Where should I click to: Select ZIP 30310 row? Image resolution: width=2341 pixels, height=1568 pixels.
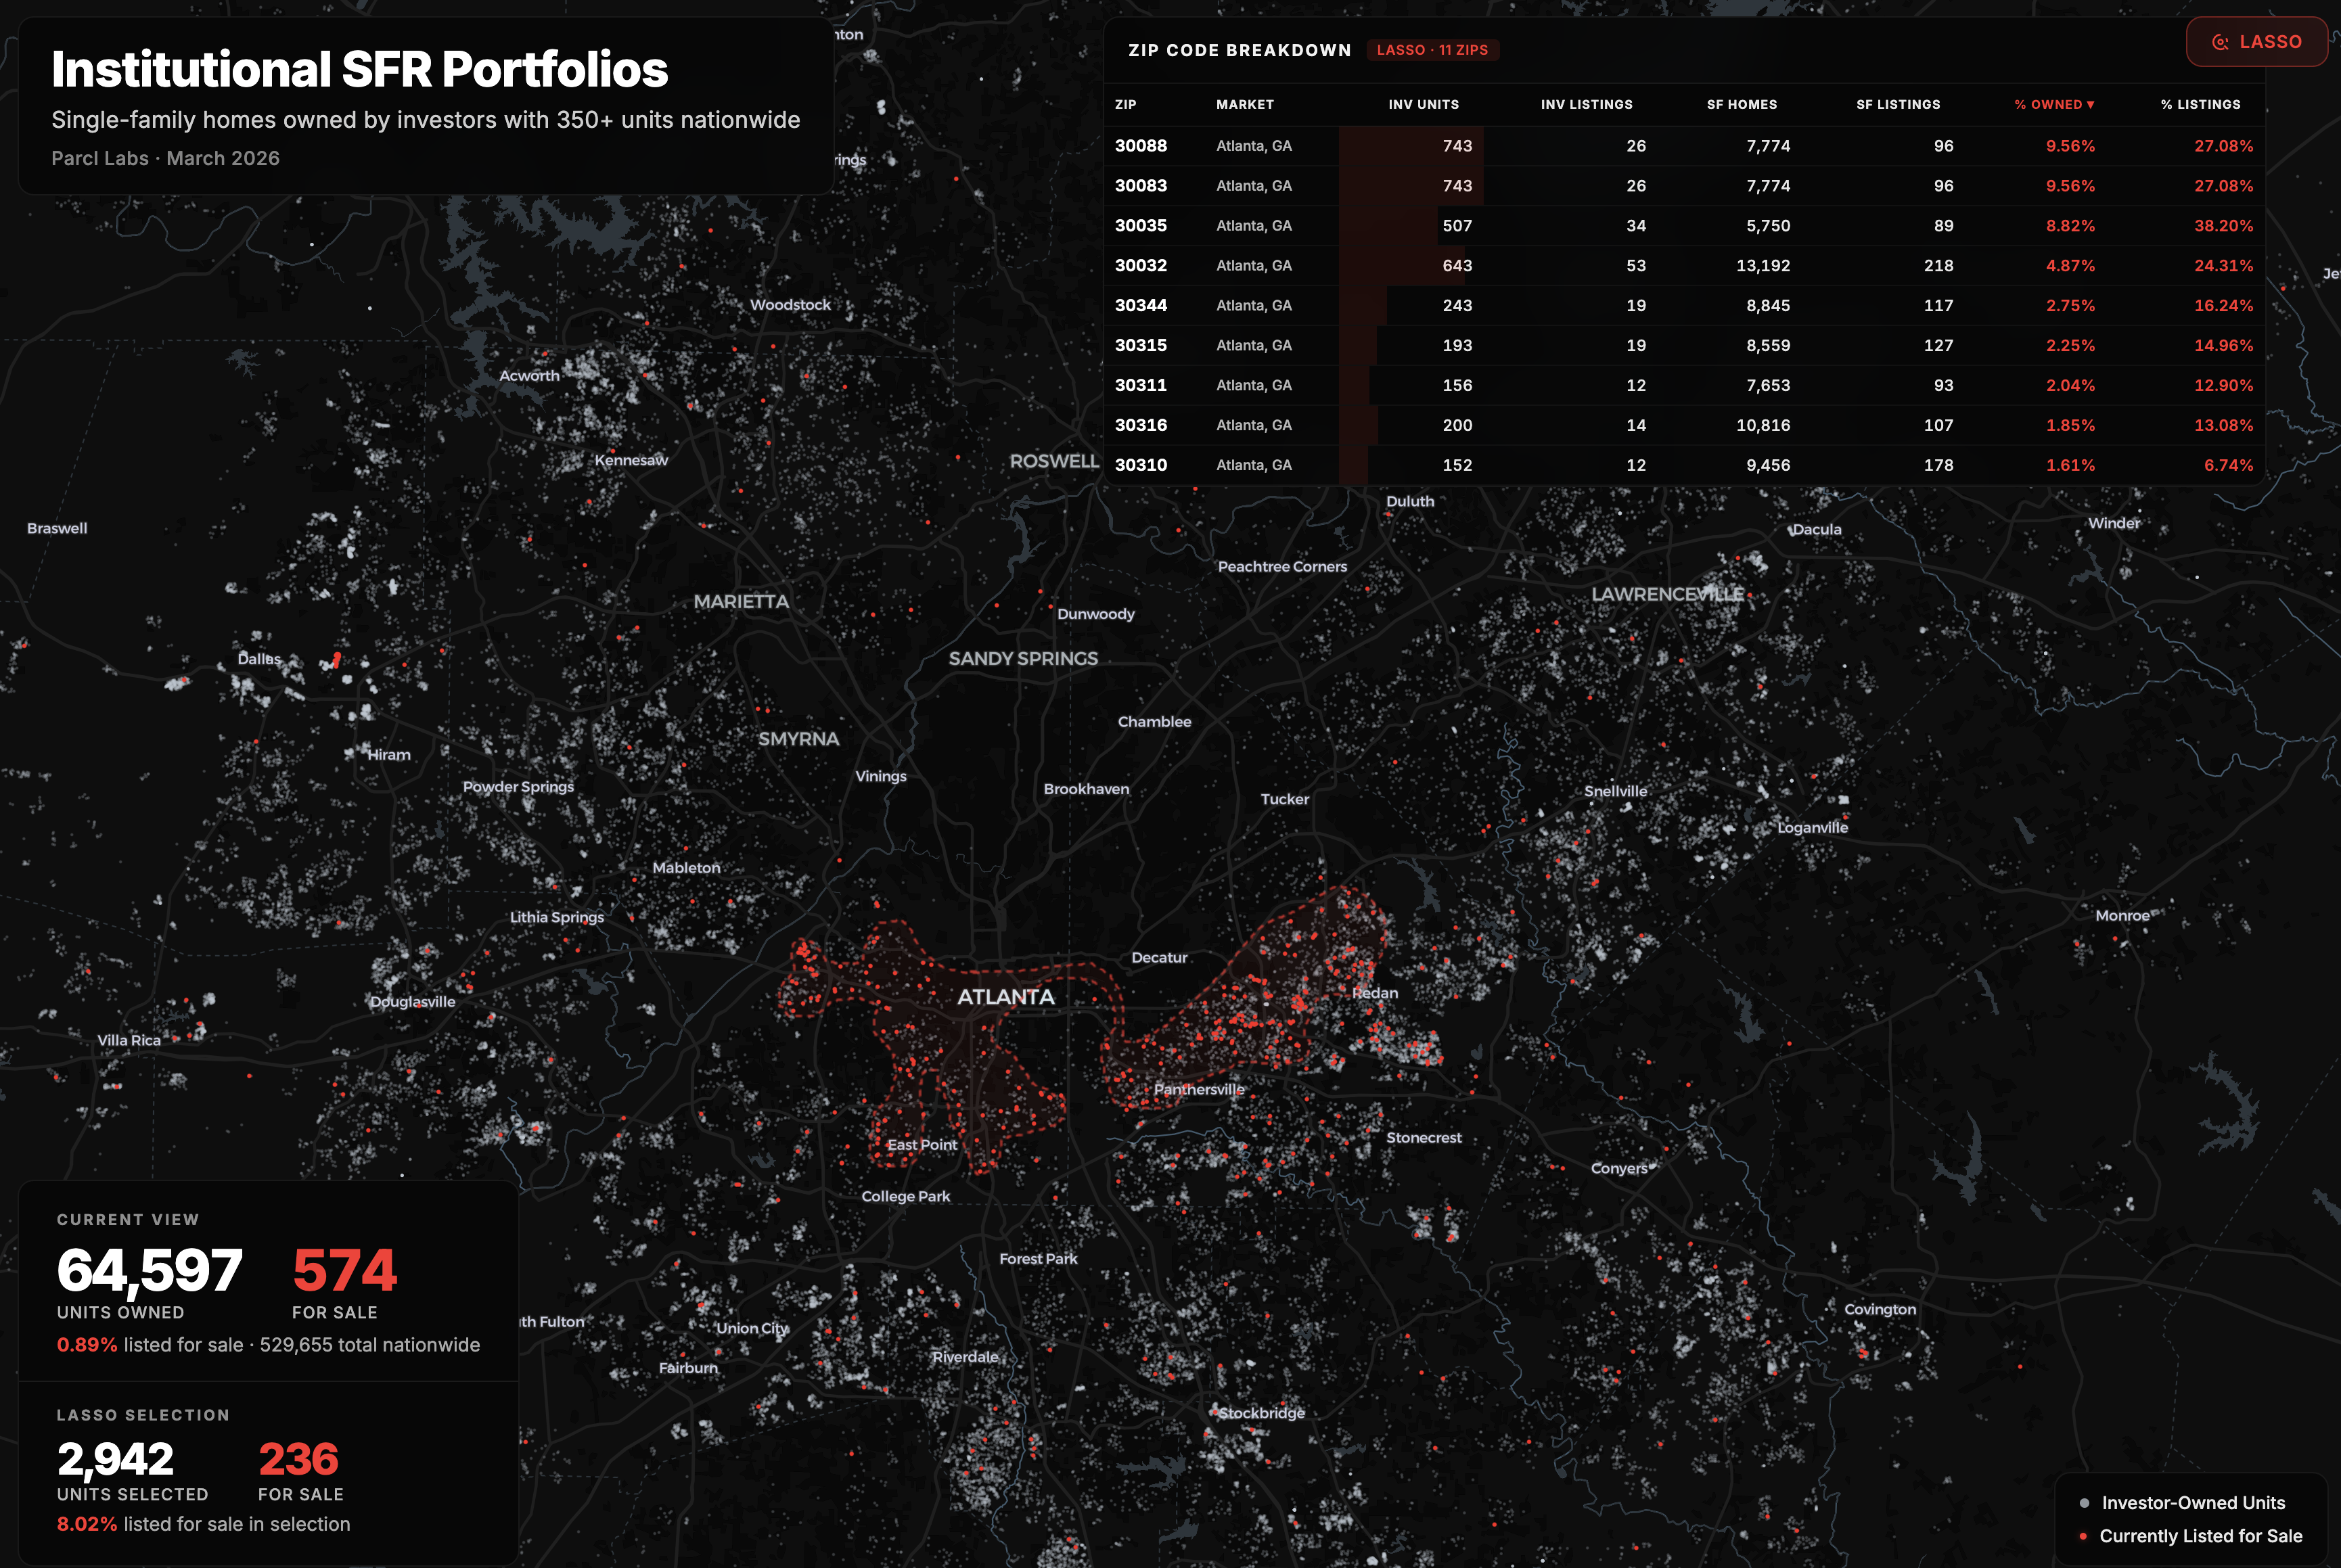(1684, 465)
